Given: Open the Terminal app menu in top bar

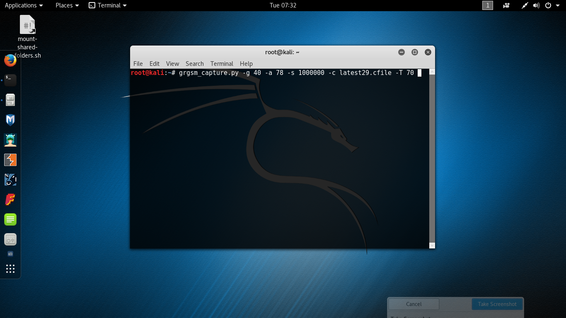Looking at the screenshot, I should [x=108, y=5].
